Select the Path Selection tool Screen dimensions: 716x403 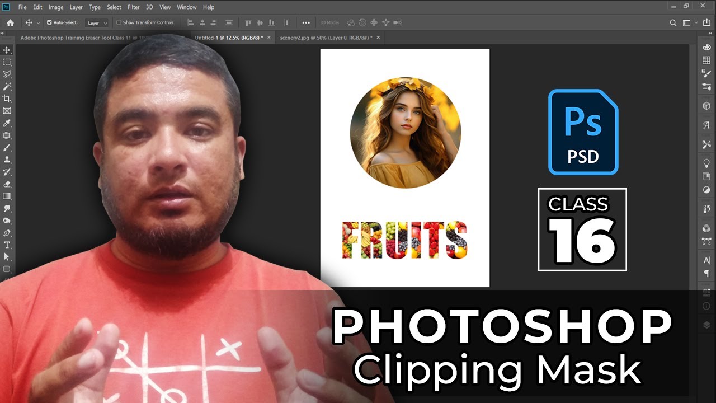[x=7, y=257]
